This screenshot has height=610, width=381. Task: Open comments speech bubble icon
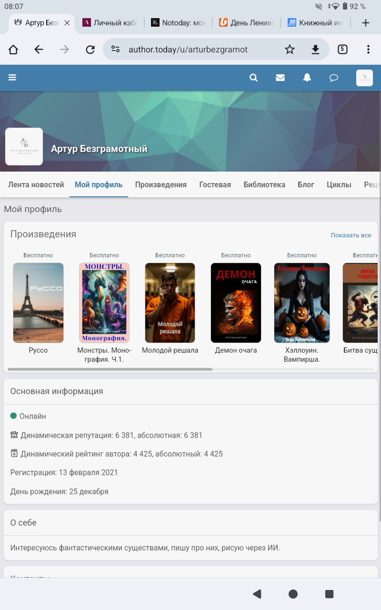click(x=334, y=78)
